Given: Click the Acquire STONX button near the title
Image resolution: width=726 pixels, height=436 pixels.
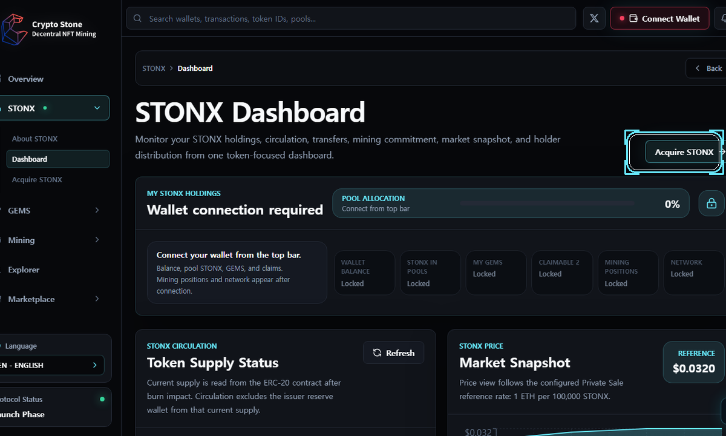Looking at the screenshot, I should pyautogui.click(x=684, y=152).
